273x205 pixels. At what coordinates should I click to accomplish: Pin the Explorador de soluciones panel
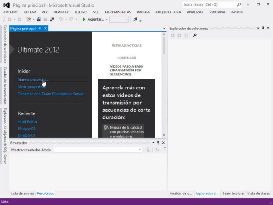click(x=263, y=28)
